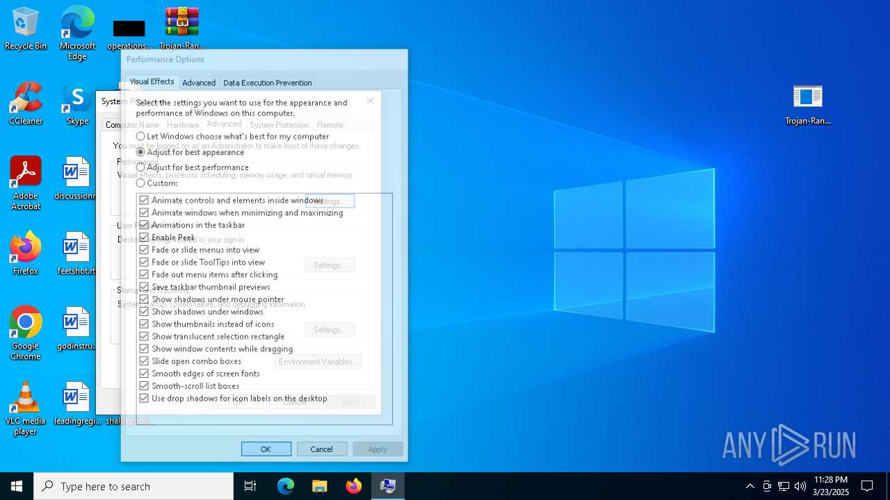Viewport: 890px width, 500px height.
Task: Click Environment Variables in System Properties
Action: click(x=318, y=362)
